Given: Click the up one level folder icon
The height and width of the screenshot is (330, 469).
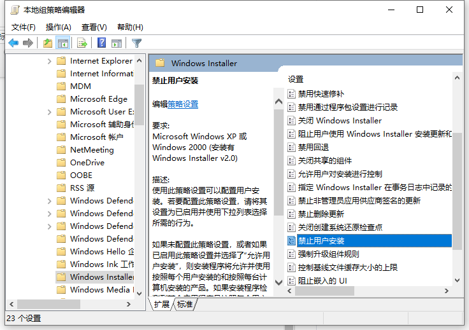Looking at the screenshot, I should (48, 43).
